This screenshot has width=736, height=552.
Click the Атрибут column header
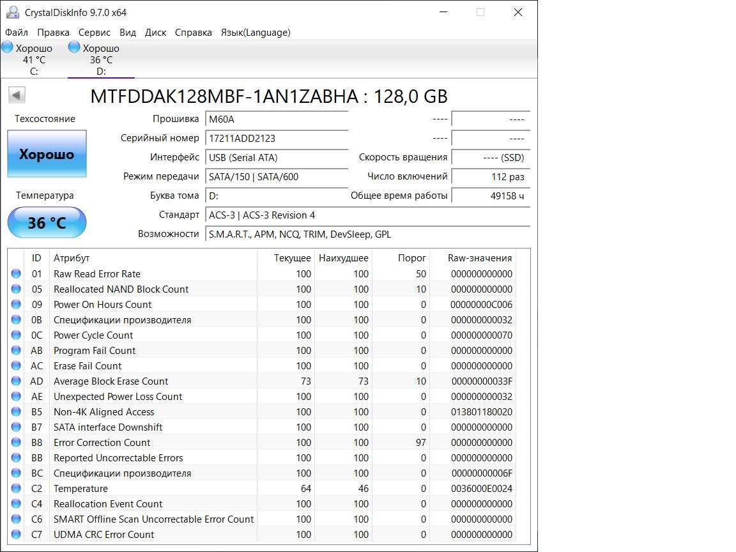[153, 258]
